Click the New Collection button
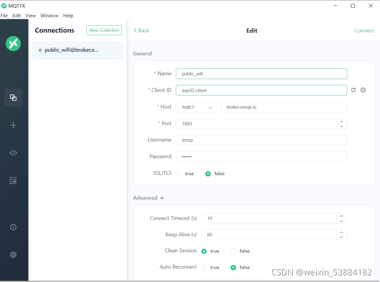 pyautogui.click(x=104, y=30)
